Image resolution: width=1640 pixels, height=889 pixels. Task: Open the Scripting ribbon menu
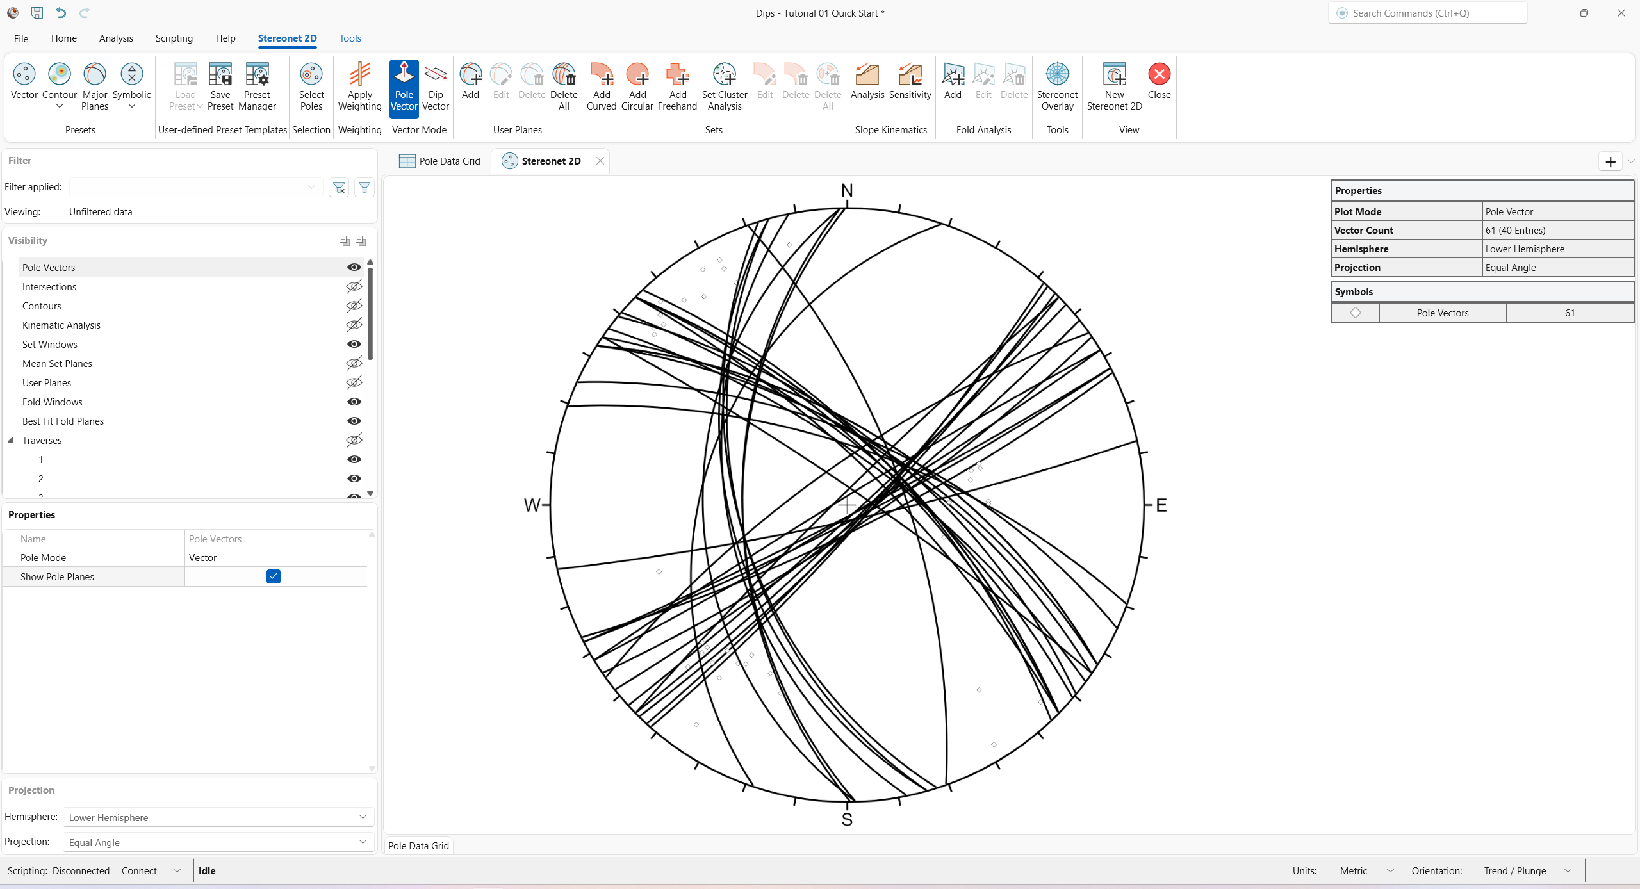[x=174, y=38]
